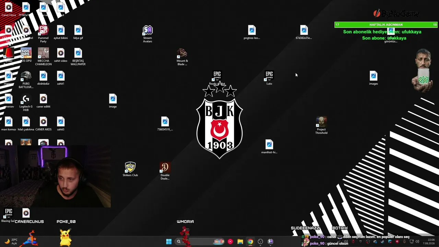
Task: Open the Logitech G HUB shortcut
Action: (26, 103)
